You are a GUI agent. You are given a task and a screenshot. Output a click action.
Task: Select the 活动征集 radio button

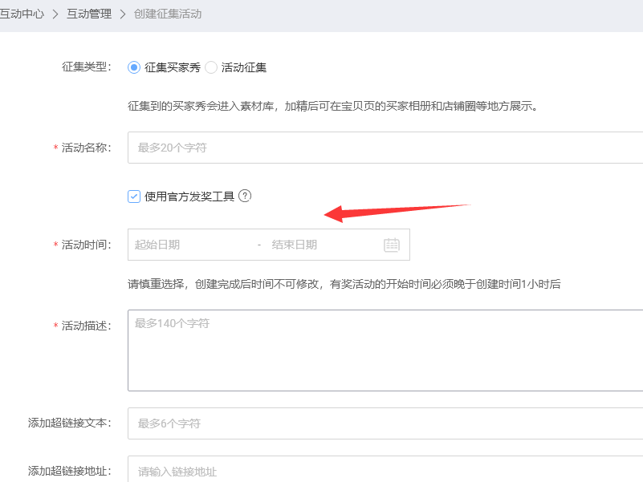click(211, 67)
